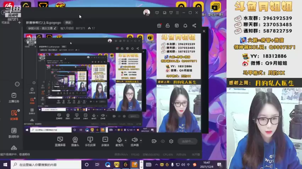The height and width of the screenshot is (169, 302).
Task: Edit the 穿越火线 category pencil tag
Action: pyautogui.click(x=42, y=28)
